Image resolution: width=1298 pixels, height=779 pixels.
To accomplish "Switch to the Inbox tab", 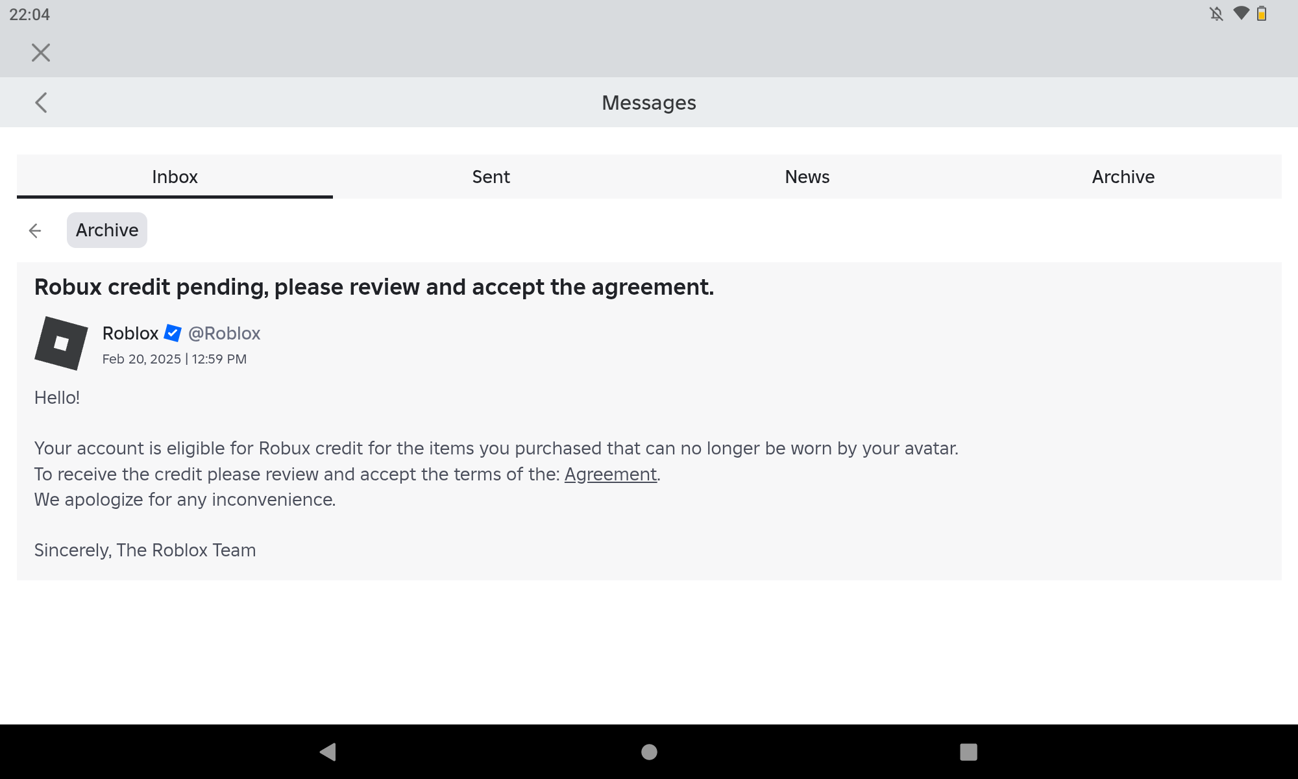I will tap(175, 177).
